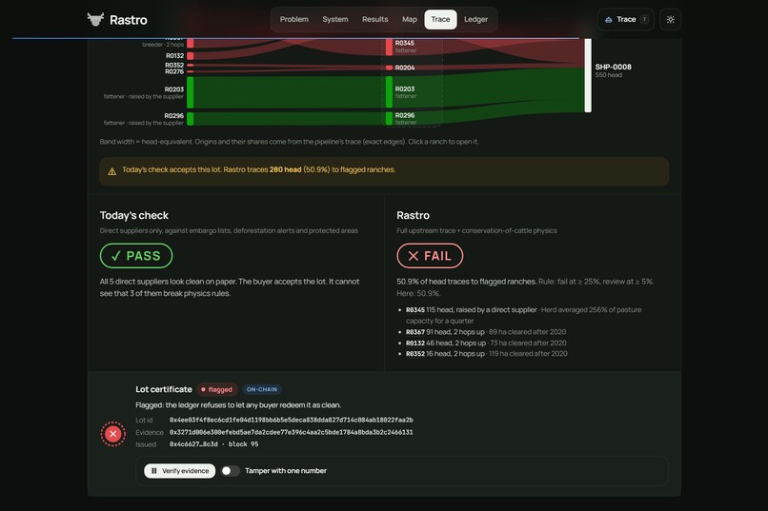
Task: Click the R0367 91 head bullet item
Action: pos(486,332)
